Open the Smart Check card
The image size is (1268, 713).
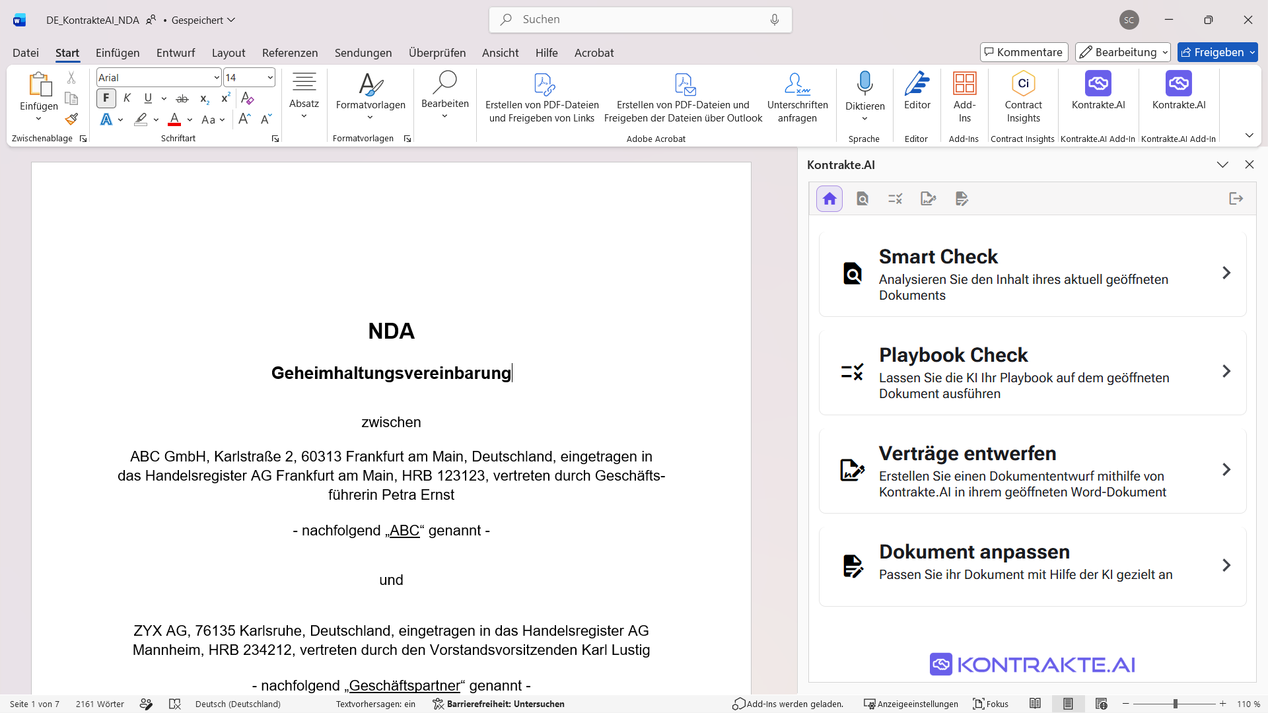(x=1032, y=273)
